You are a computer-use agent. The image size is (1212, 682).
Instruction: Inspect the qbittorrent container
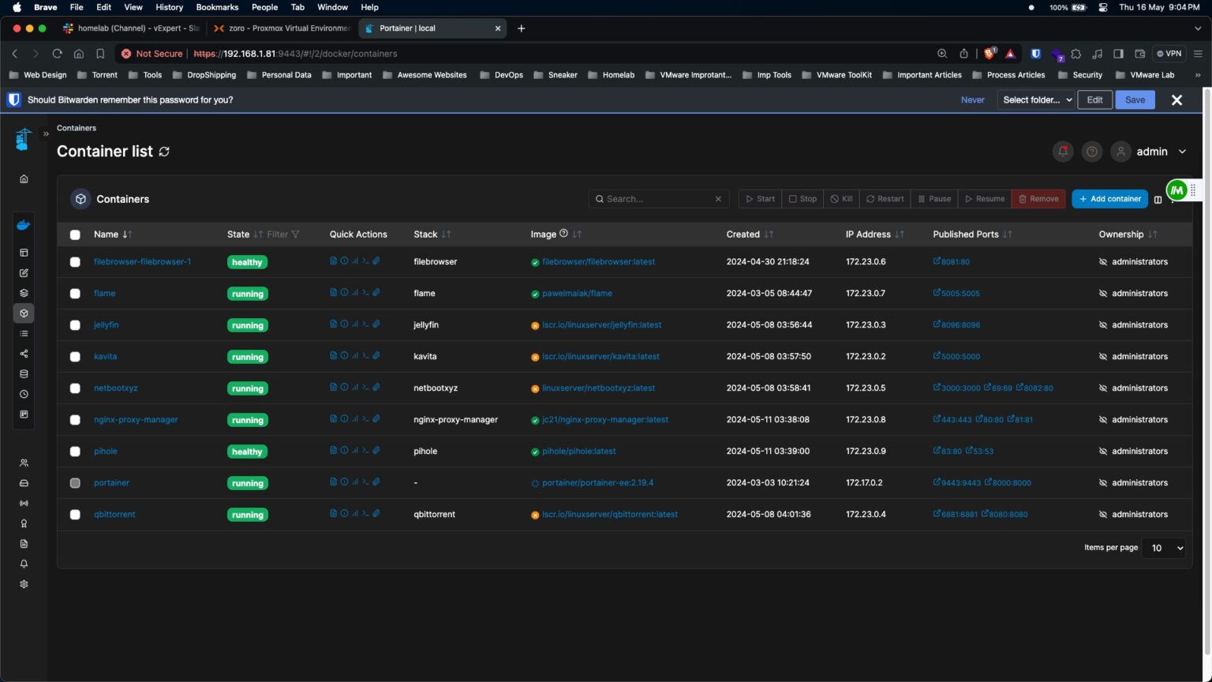(x=345, y=513)
